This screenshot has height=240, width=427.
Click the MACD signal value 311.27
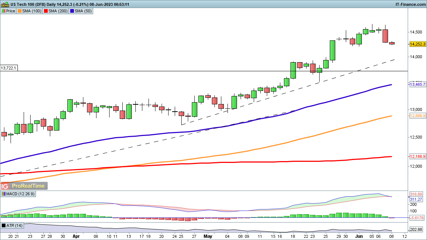tap(416, 200)
